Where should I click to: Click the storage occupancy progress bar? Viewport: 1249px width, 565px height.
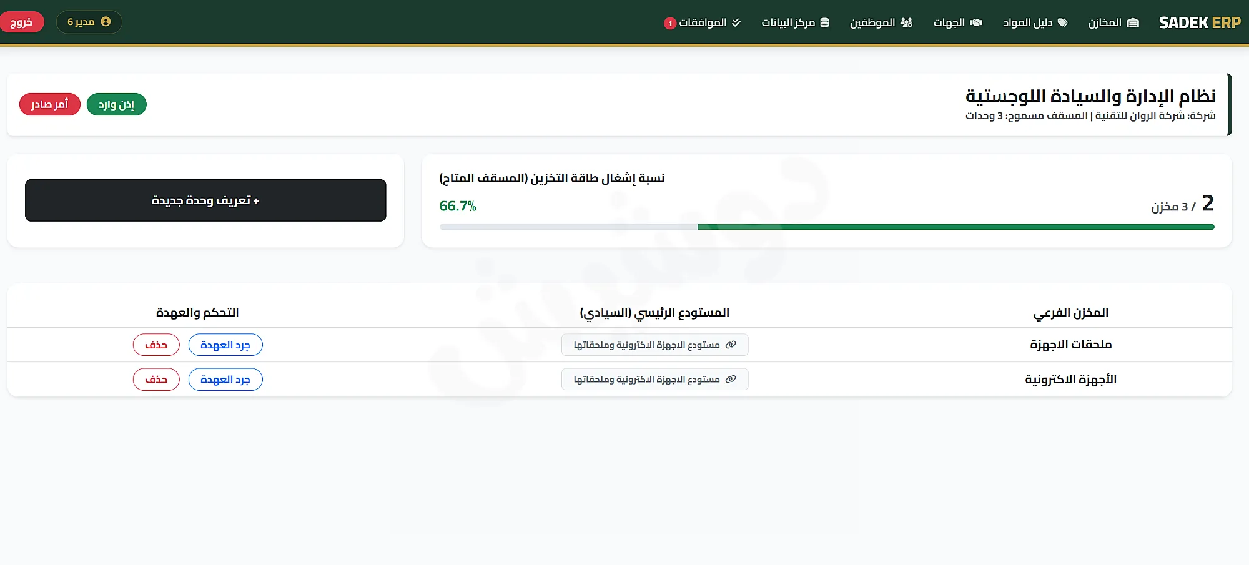(x=827, y=227)
